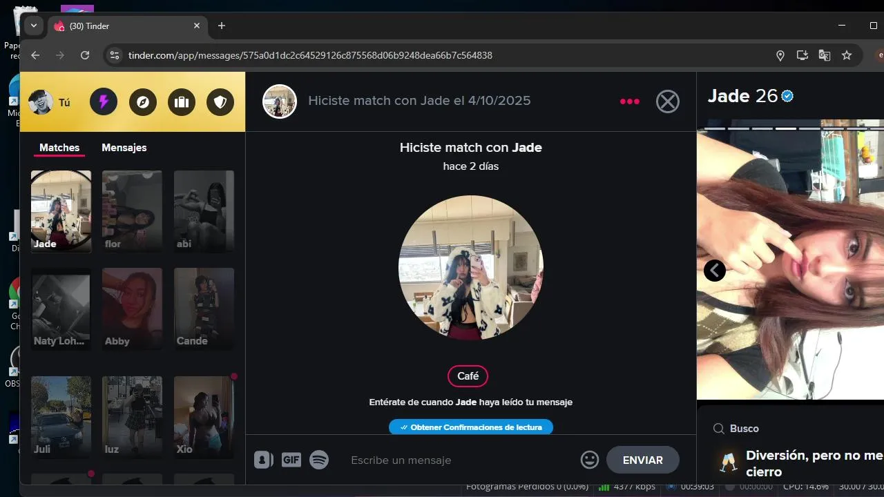Open the contact card icon in message bar
The image size is (884, 497).
264,460
